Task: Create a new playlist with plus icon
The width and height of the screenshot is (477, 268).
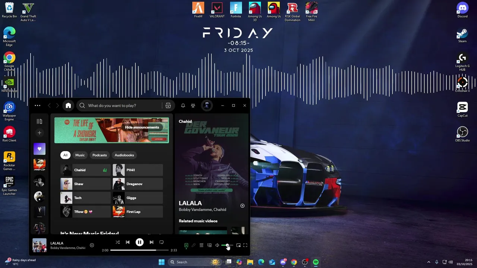Action: (x=40, y=133)
